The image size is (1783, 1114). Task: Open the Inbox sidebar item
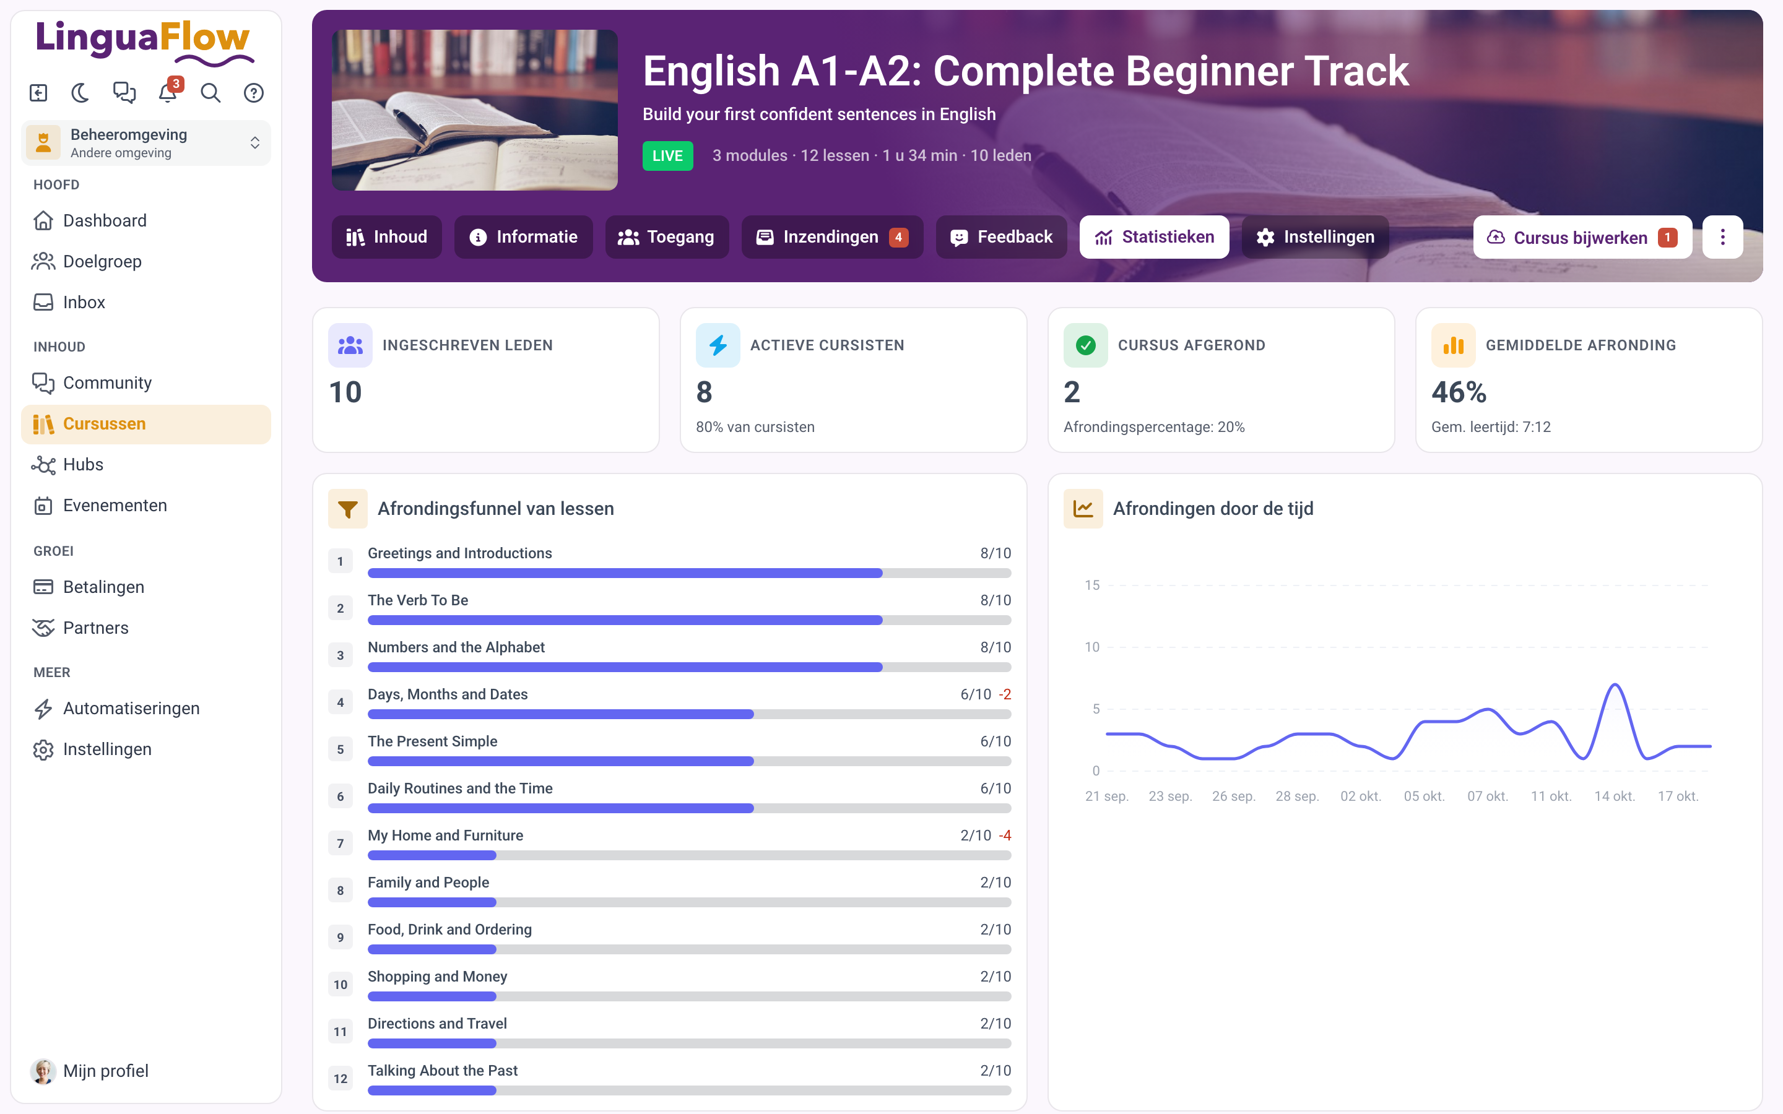[x=146, y=302]
